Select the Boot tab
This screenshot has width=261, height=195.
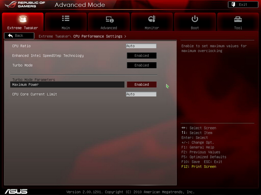point(195,22)
